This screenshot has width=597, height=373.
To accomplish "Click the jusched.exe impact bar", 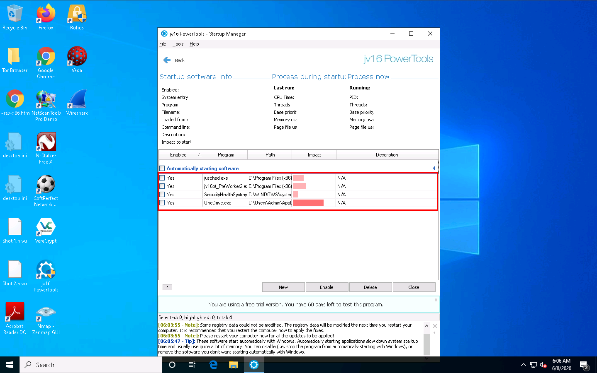I will point(298,178).
